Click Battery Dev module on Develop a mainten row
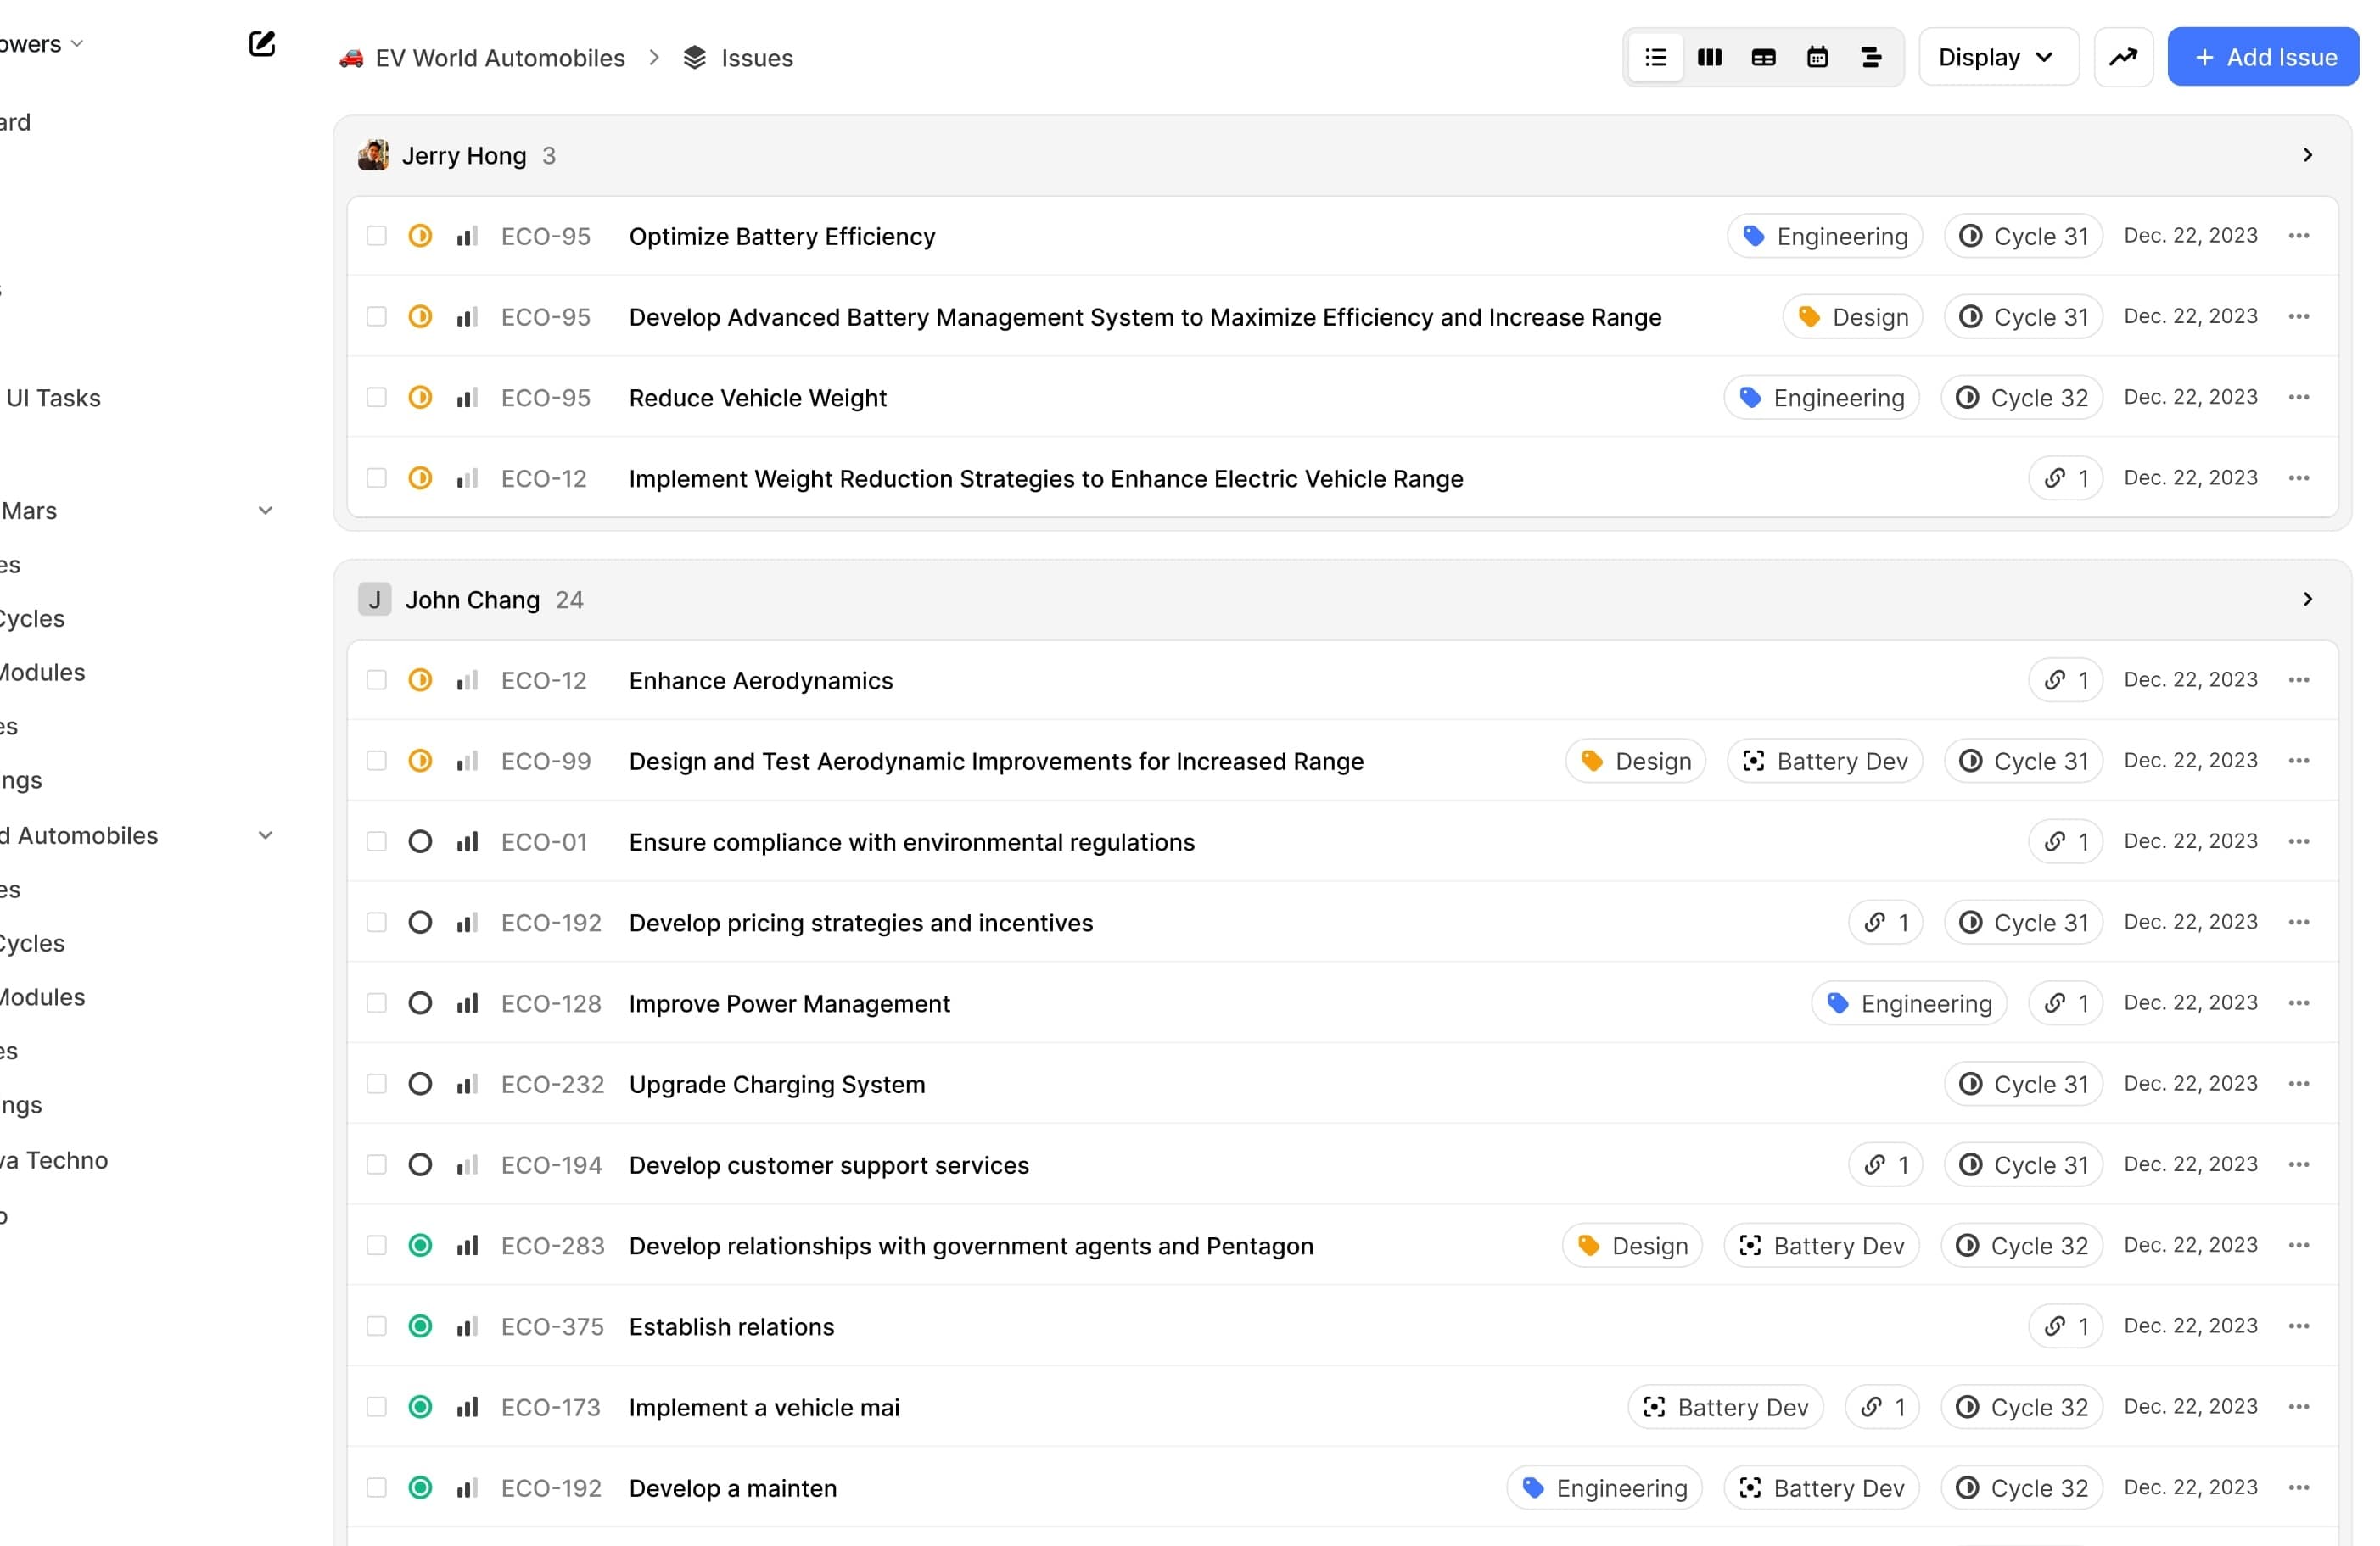Viewport: 2380px width, 1546px height. click(x=1821, y=1488)
